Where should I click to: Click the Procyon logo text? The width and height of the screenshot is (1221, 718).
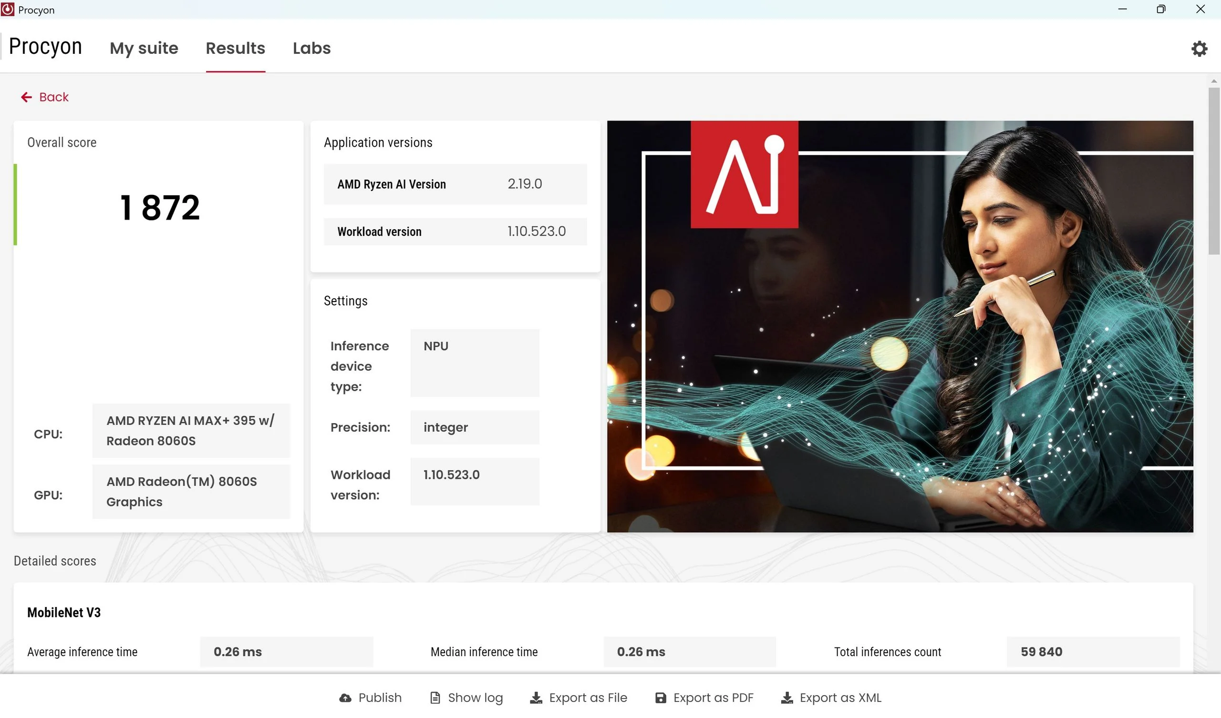45,47
